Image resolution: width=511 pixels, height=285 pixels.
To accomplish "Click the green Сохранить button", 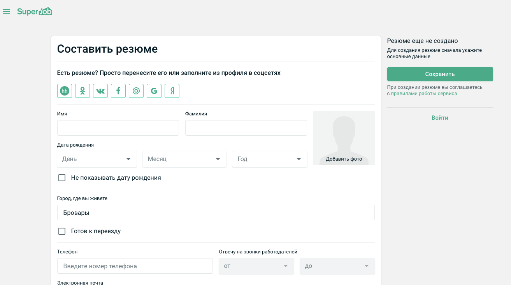I will 440,74.
